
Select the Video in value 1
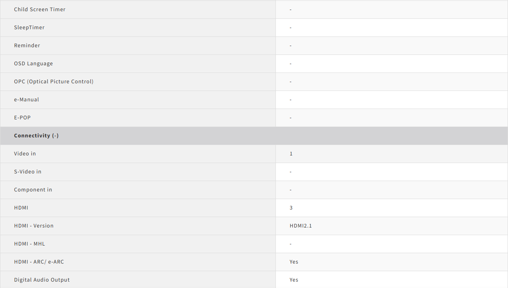(291, 154)
